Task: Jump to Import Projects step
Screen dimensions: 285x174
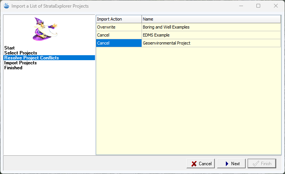Action: [x=20, y=63]
